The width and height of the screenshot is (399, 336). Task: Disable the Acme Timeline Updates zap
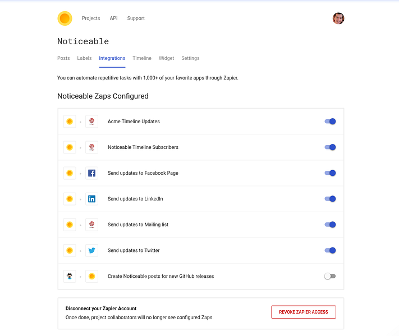coord(330,122)
